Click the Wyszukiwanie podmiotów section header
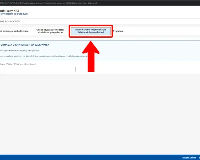Image resolution: width=200 pixels, height=160 pixels. tap(10, 21)
